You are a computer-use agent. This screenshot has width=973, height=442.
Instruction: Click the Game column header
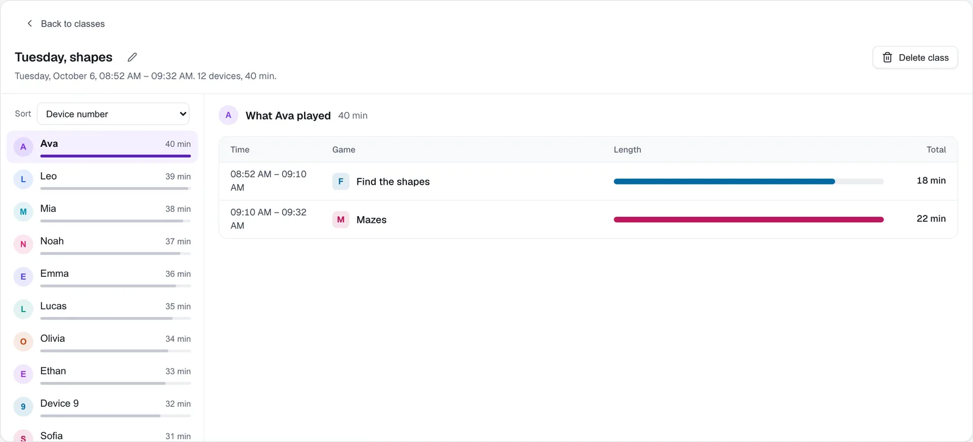point(344,149)
